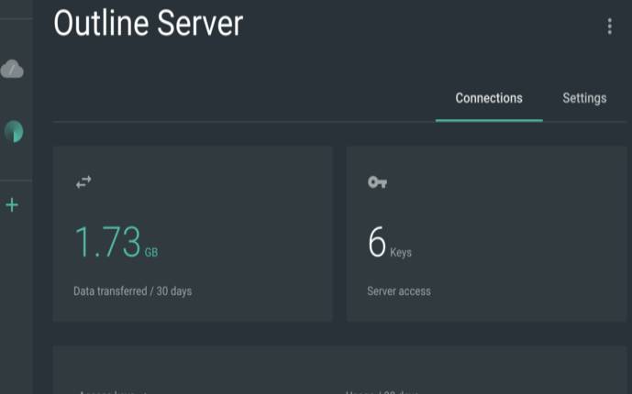
Task: Select the green Outline server icon
Action: click(x=14, y=131)
